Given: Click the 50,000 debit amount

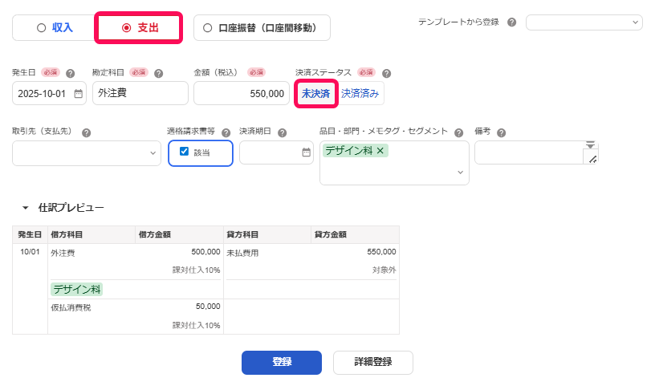Looking at the screenshot, I should [x=208, y=307].
